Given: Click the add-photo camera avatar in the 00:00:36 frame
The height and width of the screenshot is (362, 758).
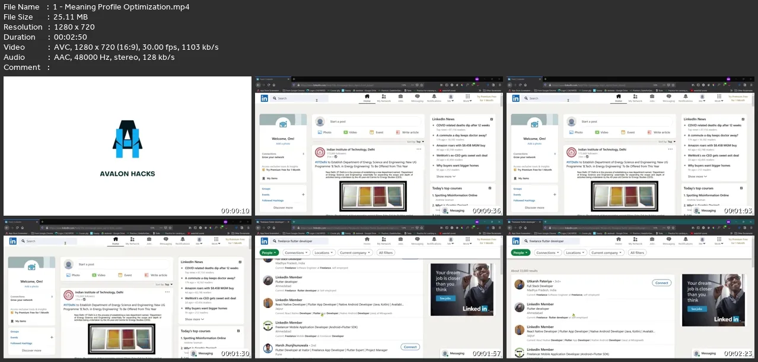Looking at the screenshot, I should tap(283, 124).
